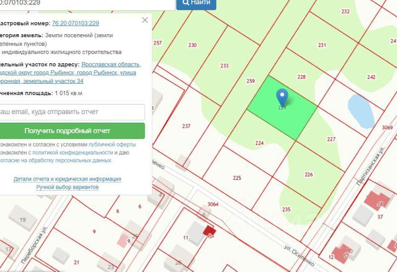Select parcel 224 on the map
The image size is (397, 272).
click(x=259, y=143)
